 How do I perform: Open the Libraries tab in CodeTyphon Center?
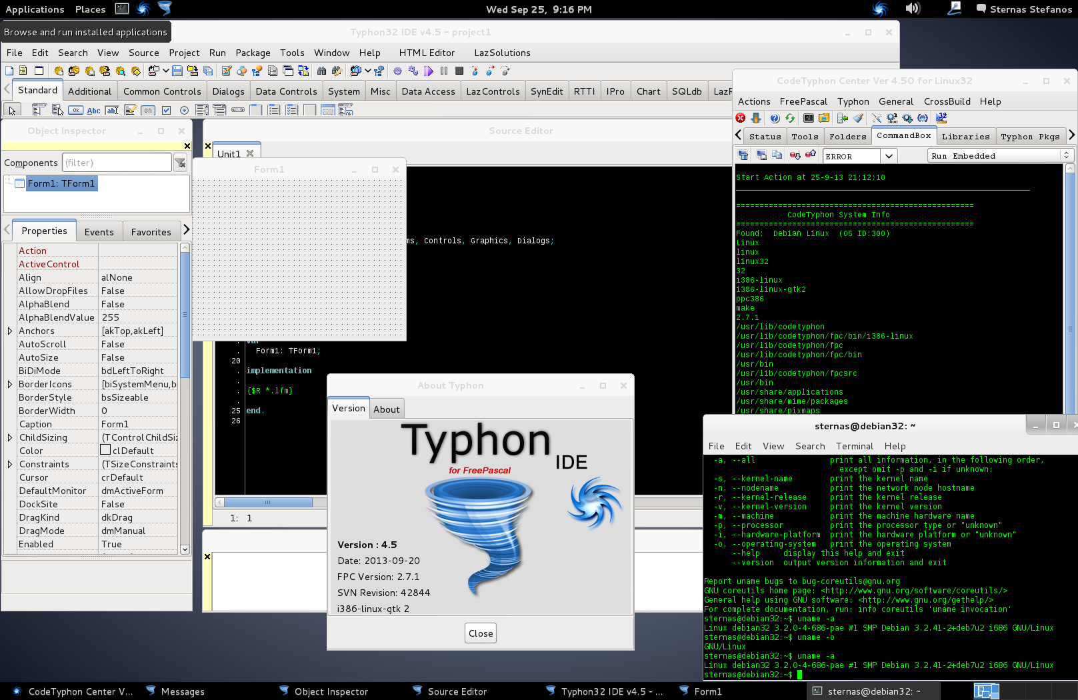click(965, 137)
